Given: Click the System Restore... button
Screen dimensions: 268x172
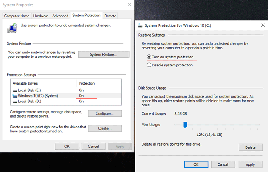Looking at the screenshot, I should [x=104, y=54].
